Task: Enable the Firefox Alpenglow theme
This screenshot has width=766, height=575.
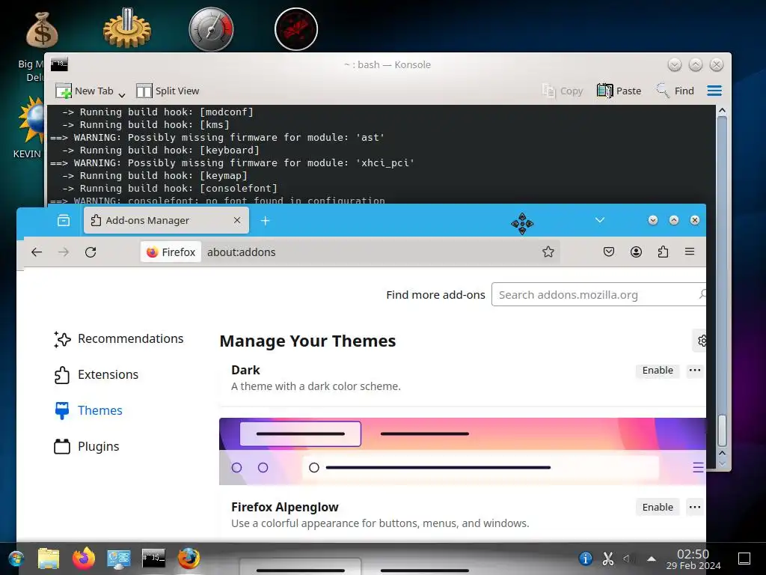Action: (658, 508)
